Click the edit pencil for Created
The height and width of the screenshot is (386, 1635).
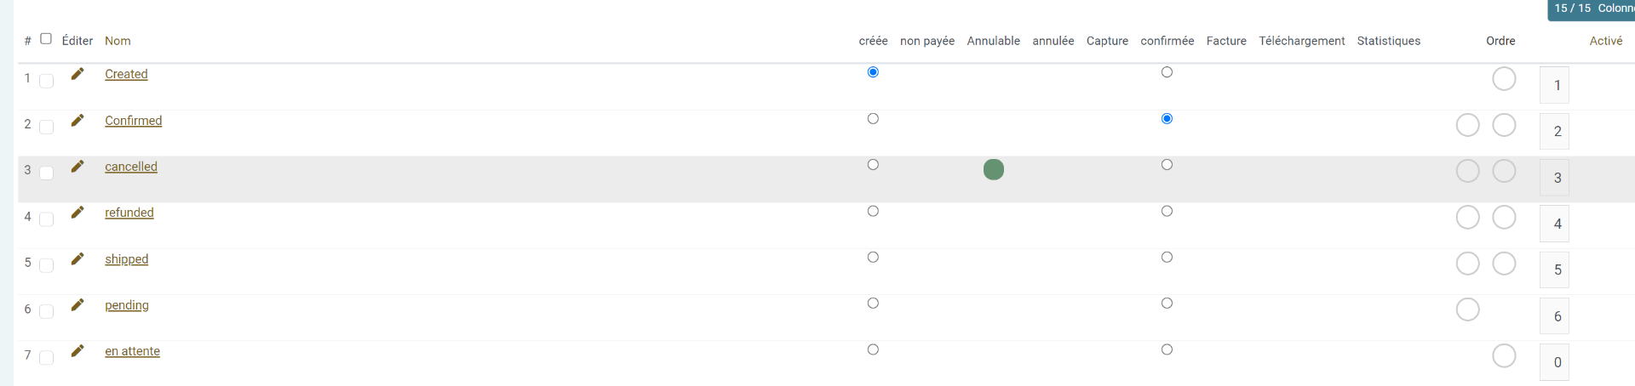tap(77, 74)
